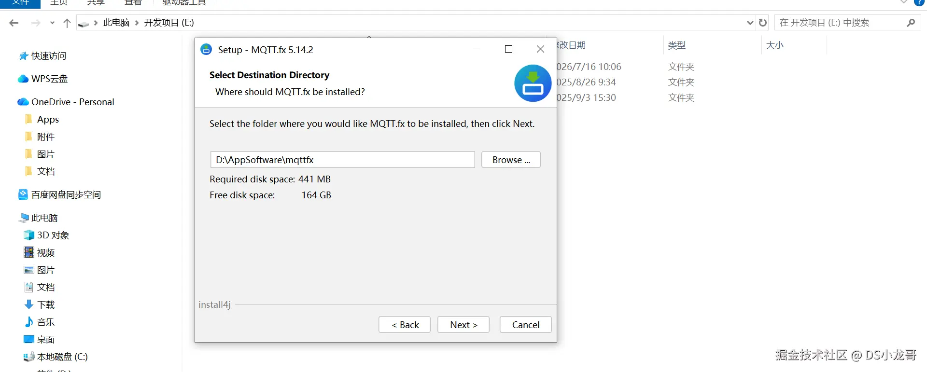Open the Apps folder under OneDrive

click(42, 119)
